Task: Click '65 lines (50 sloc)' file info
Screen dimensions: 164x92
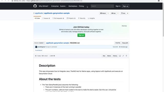Action: tap(41, 56)
